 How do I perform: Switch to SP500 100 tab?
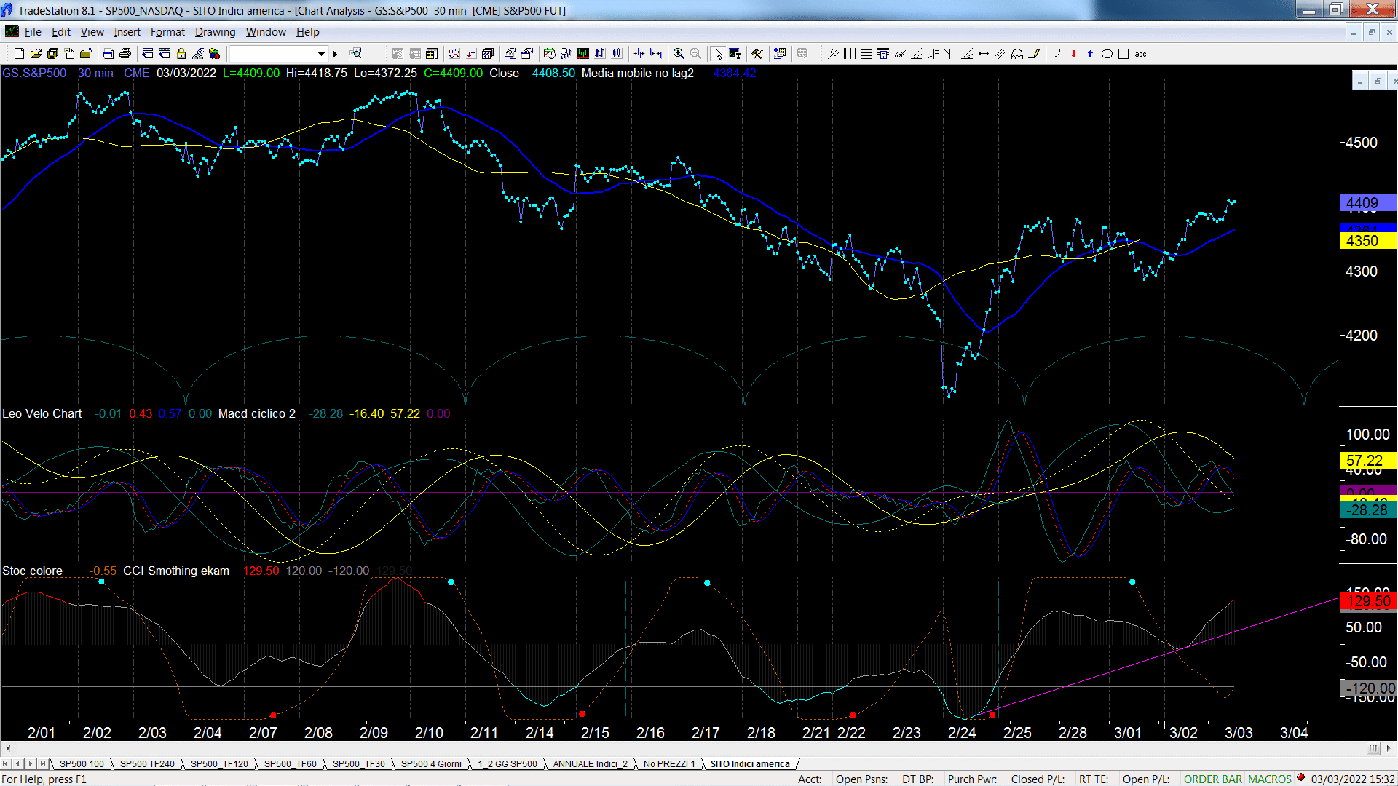point(82,763)
